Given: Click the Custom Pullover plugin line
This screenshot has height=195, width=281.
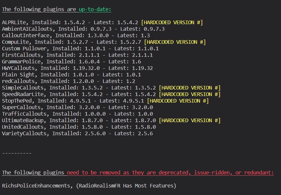Looking at the screenshot, I should tap(80, 49).
